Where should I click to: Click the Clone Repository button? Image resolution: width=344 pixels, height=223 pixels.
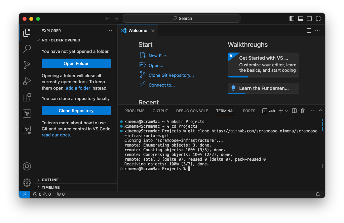pos(76,111)
